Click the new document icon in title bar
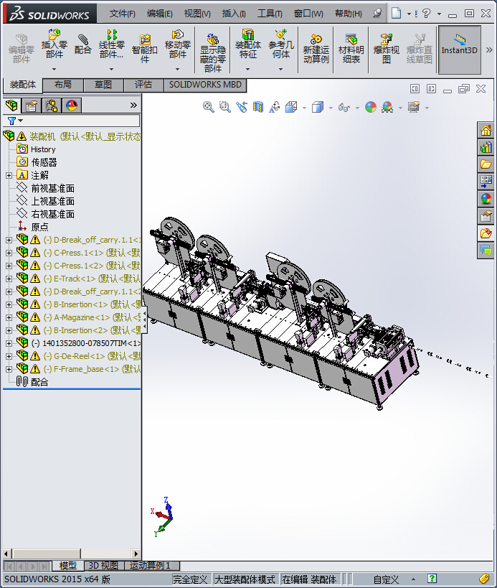The width and height of the screenshot is (497, 588). 396,14
